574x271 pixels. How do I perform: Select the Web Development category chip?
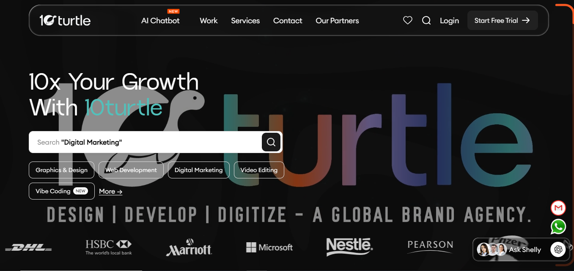point(131,170)
